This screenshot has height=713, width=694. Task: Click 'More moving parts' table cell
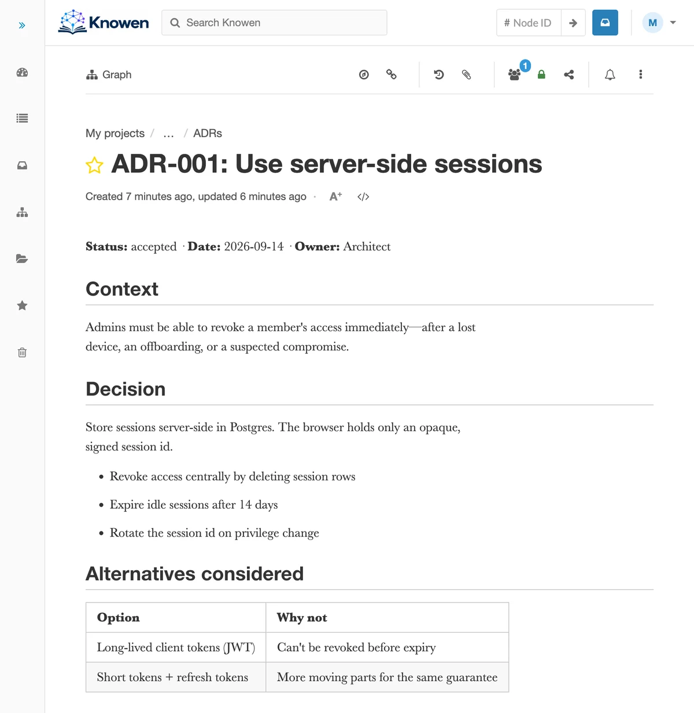387,677
